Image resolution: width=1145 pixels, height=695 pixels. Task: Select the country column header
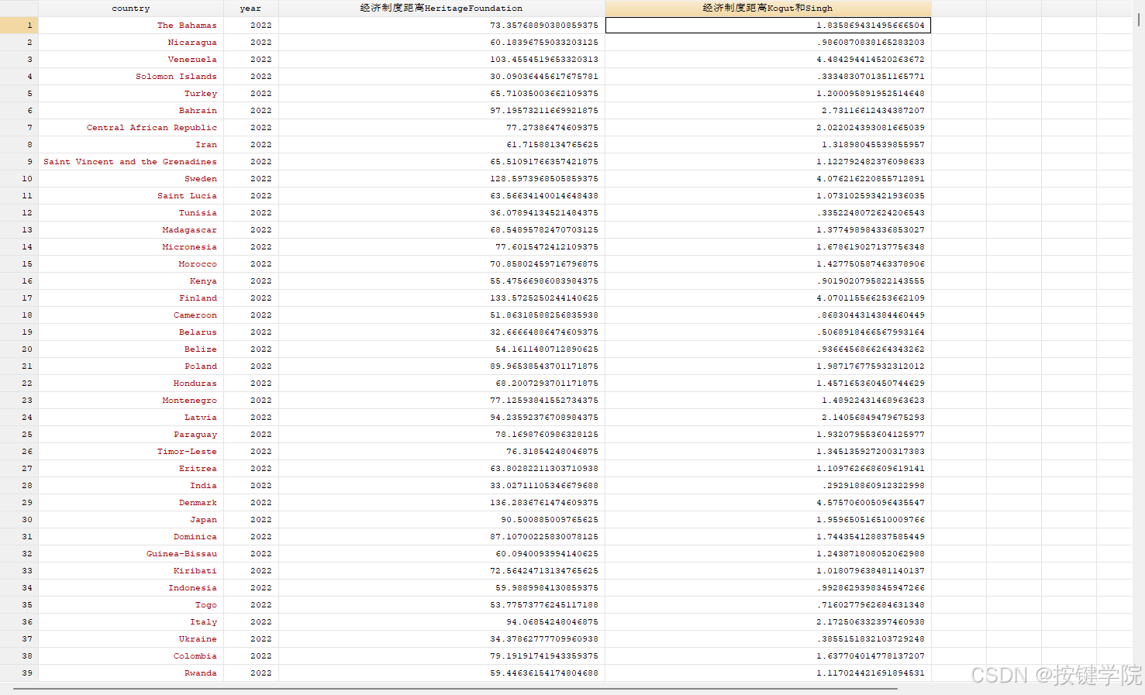(131, 9)
